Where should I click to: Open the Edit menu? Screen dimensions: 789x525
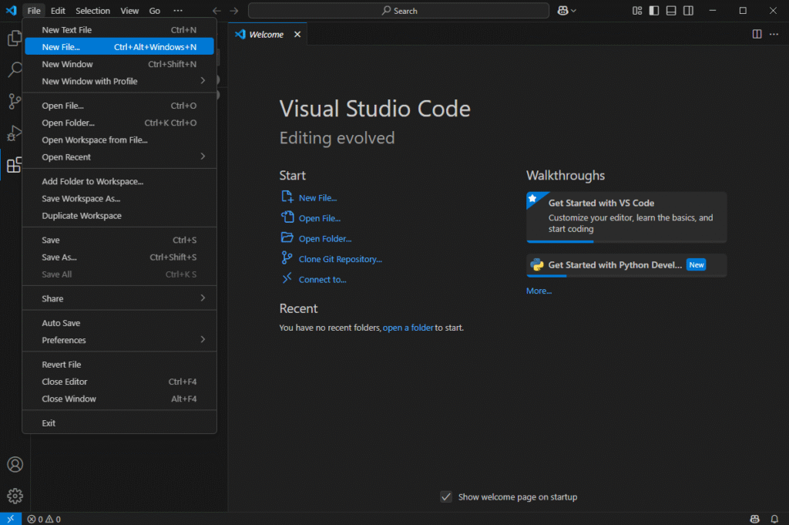[x=58, y=11]
